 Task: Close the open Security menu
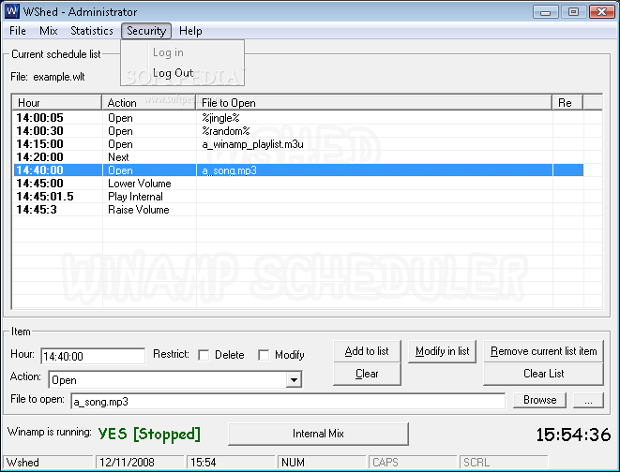click(146, 31)
